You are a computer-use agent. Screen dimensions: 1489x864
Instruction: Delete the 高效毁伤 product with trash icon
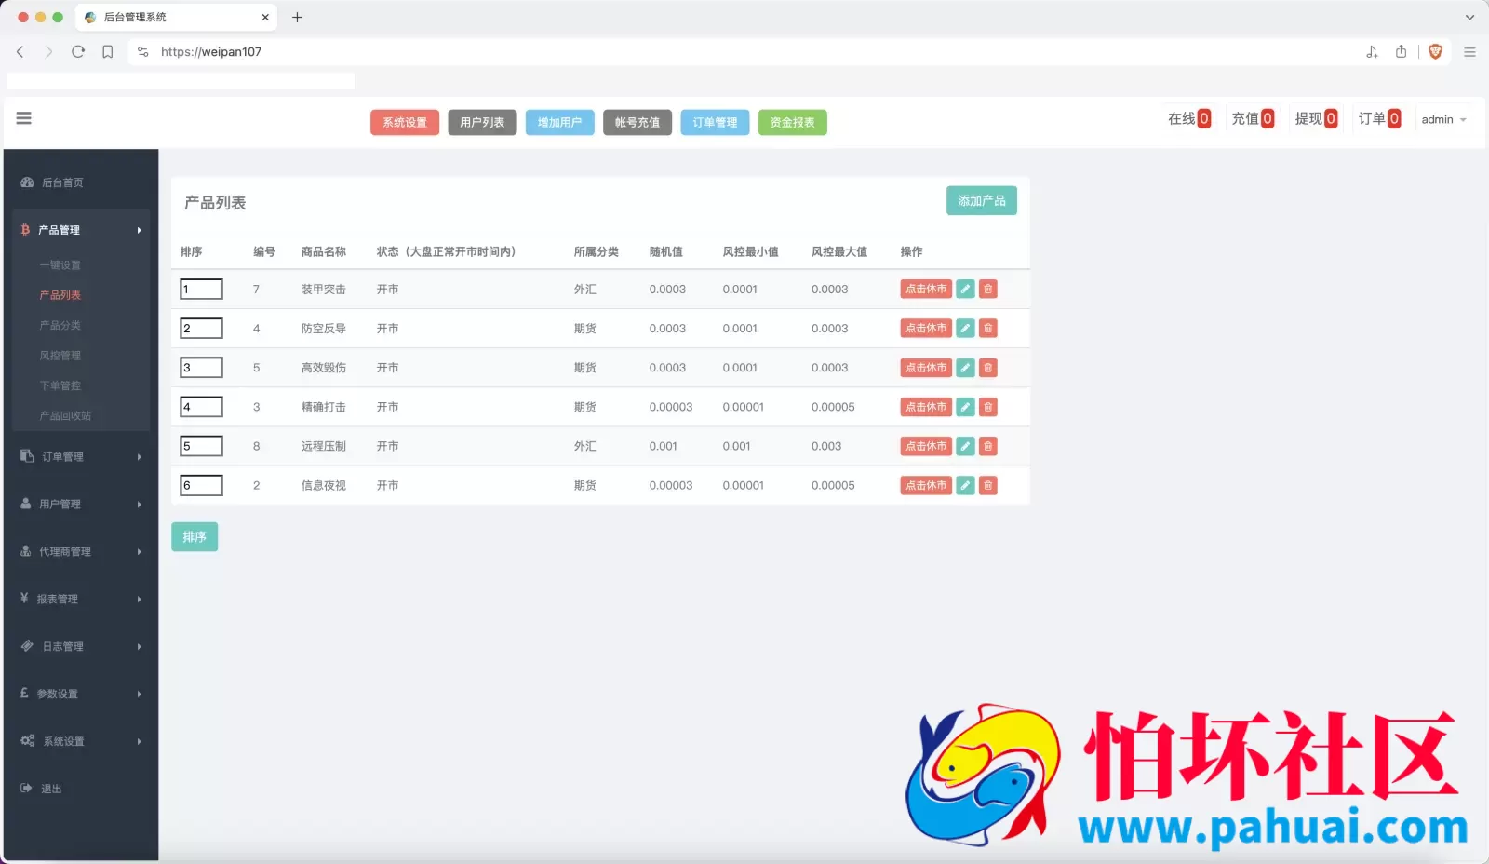[988, 368]
